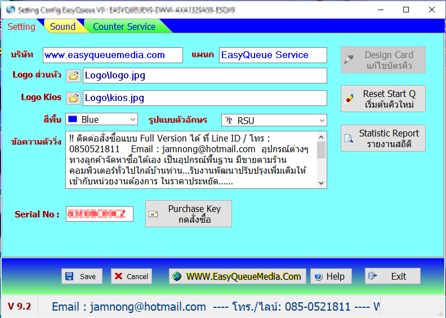
Task: Click the Help button
Action: click(331, 276)
